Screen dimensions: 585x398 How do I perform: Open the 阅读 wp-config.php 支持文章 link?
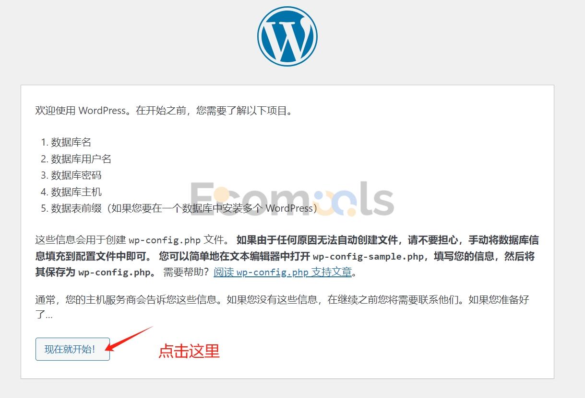click(x=283, y=273)
